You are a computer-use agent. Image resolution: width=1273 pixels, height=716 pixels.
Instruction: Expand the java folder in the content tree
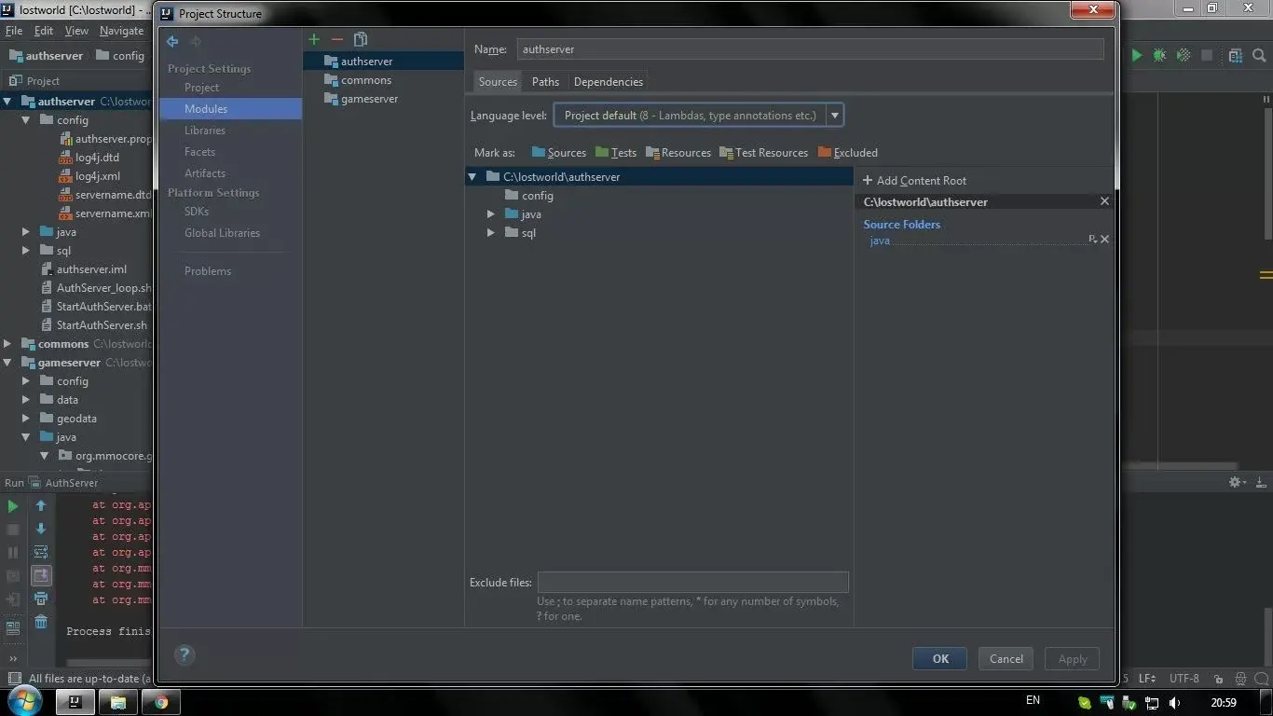(491, 214)
